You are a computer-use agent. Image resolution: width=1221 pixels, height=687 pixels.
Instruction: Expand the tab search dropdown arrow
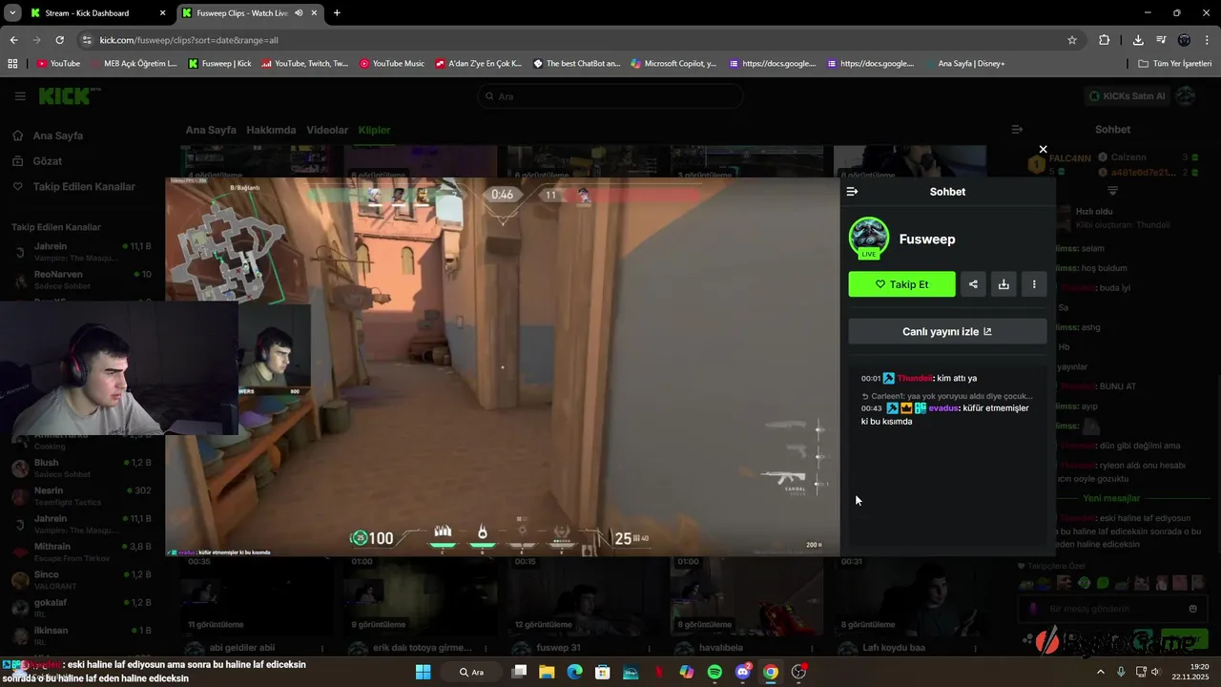tap(11, 13)
